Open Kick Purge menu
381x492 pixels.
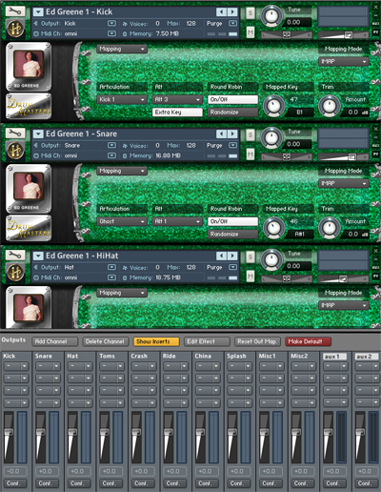(x=233, y=23)
